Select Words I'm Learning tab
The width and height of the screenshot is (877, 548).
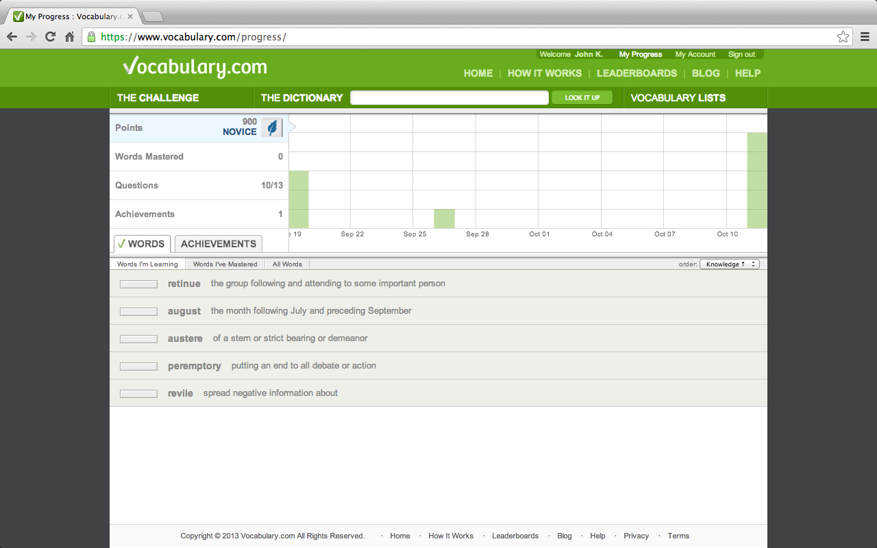(147, 264)
